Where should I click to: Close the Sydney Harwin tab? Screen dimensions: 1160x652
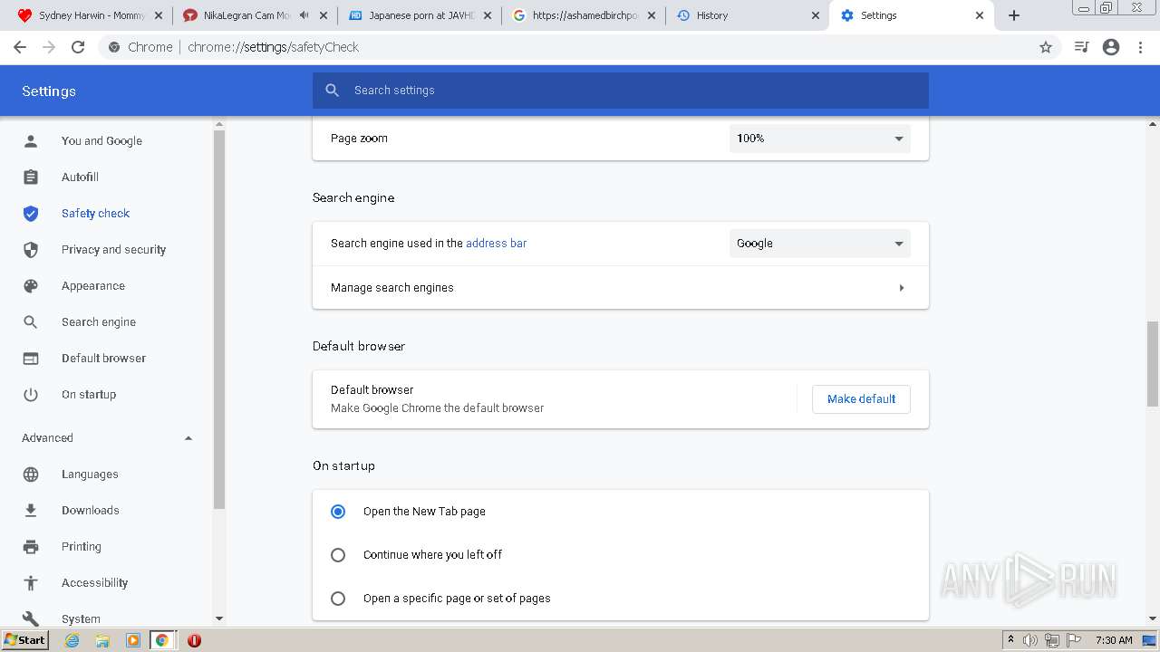point(159,15)
